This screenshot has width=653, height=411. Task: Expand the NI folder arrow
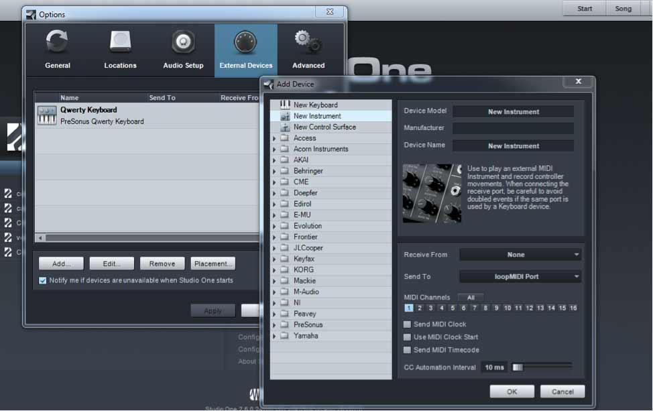[x=274, y=303]
